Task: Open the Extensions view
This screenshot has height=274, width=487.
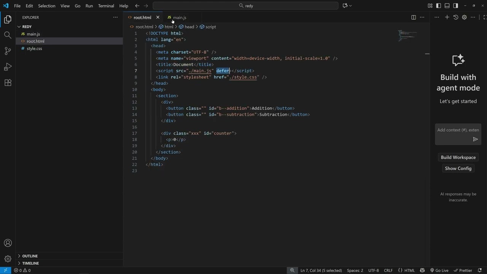Action: click(x=8, y=83)
